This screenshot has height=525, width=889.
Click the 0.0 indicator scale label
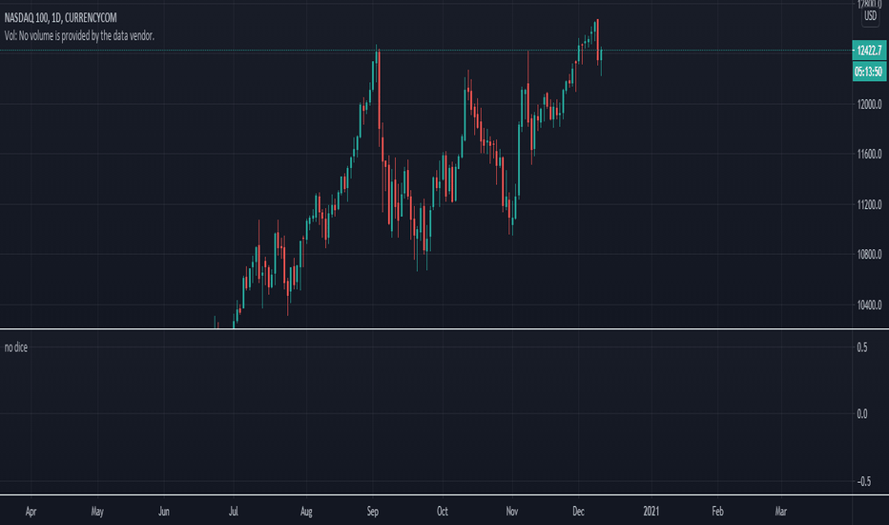[x=861, y=413]
